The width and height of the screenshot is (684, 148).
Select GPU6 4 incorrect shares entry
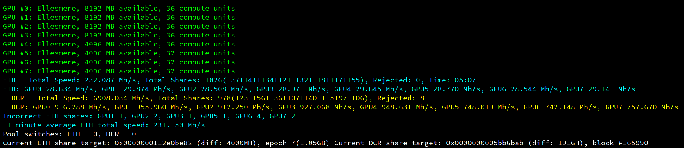click(x=248, y=116)
